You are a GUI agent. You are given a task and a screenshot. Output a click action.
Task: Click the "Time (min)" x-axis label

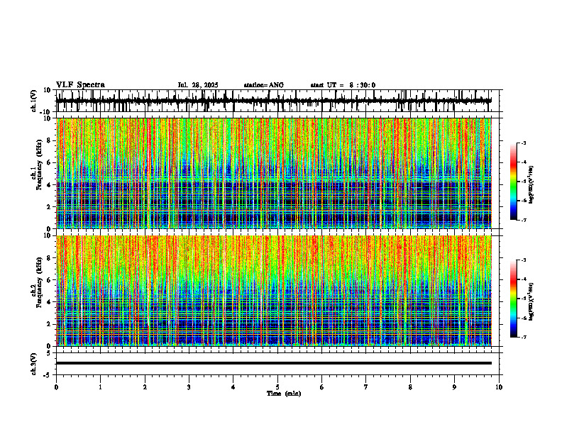[x=284, y=394]
